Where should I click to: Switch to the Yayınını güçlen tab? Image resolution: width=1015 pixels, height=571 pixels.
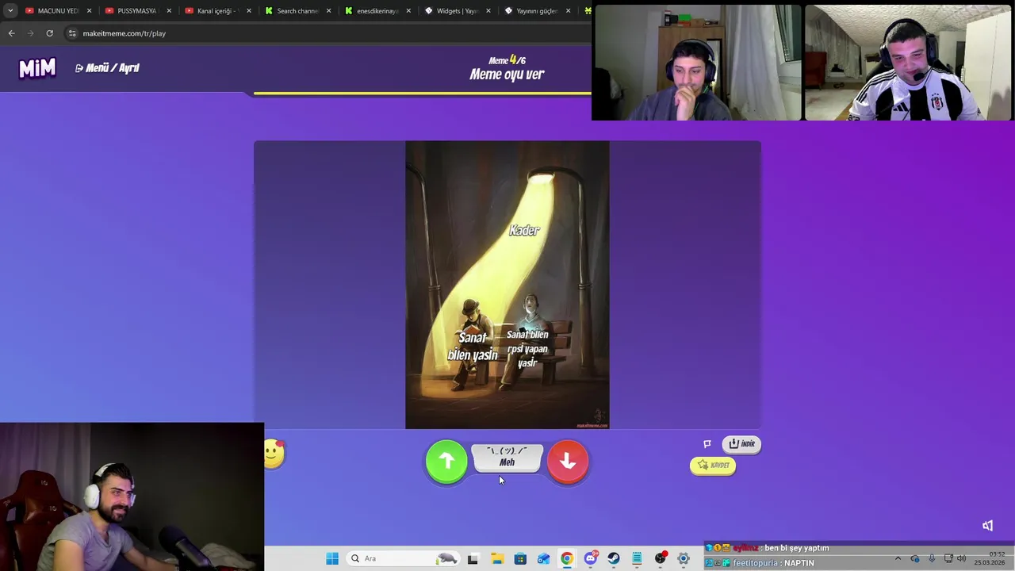coord(537,11)
